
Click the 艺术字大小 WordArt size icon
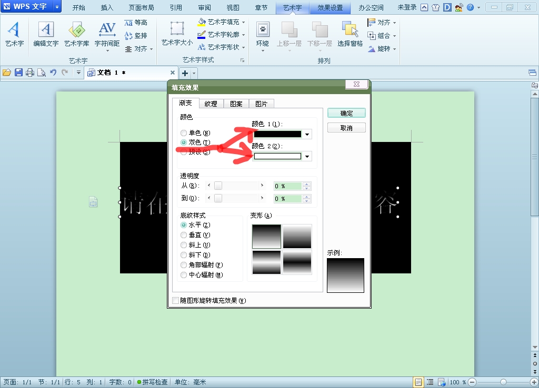coord(177,34)
